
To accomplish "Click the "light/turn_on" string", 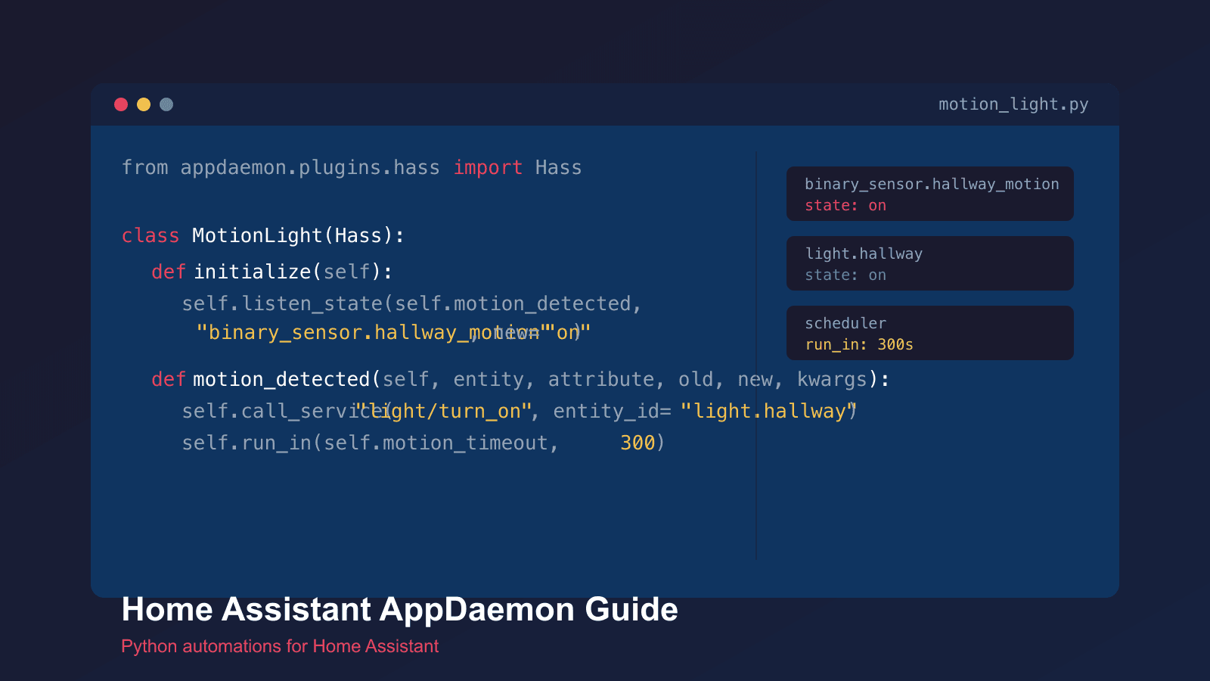I will coord(443,412).
